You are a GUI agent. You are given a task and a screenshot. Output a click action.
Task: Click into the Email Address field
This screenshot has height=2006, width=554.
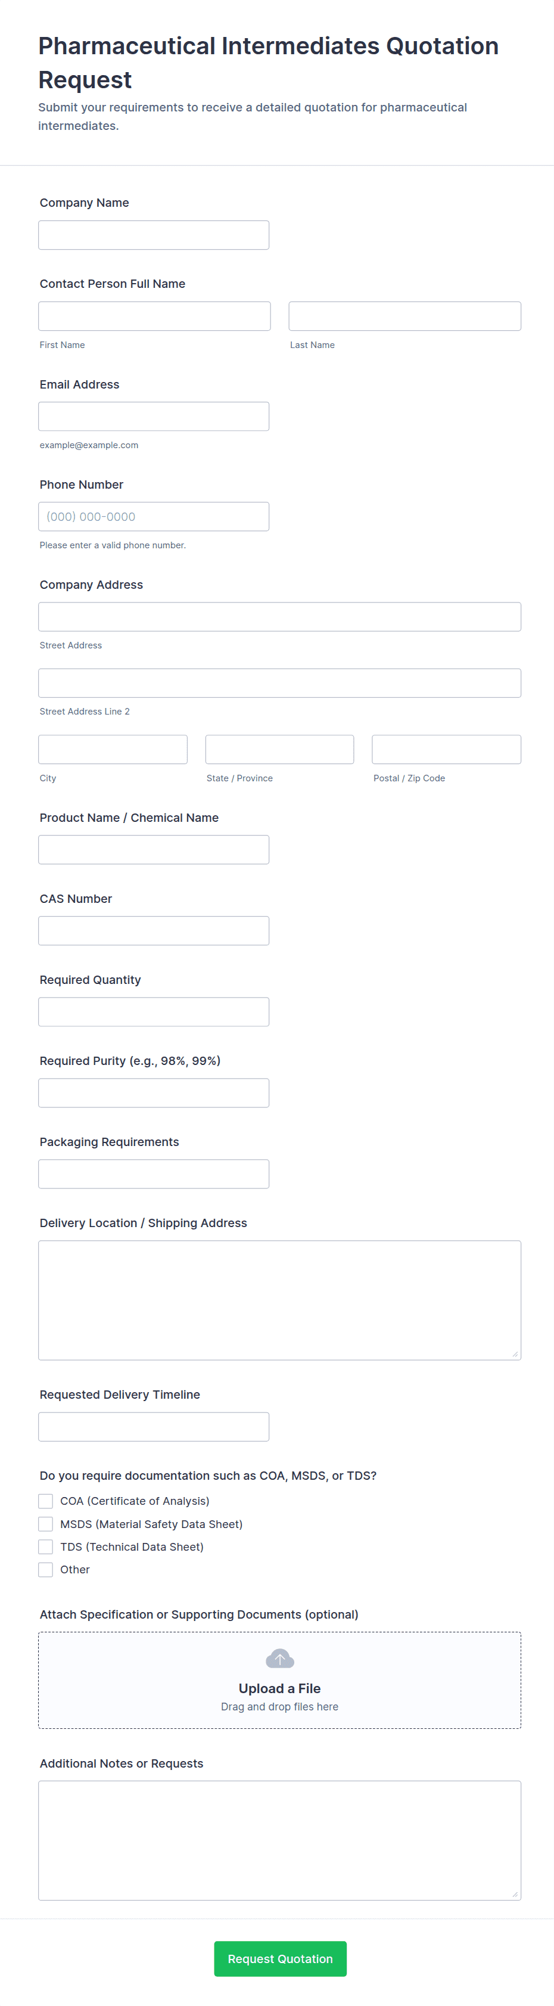point(153,417)
